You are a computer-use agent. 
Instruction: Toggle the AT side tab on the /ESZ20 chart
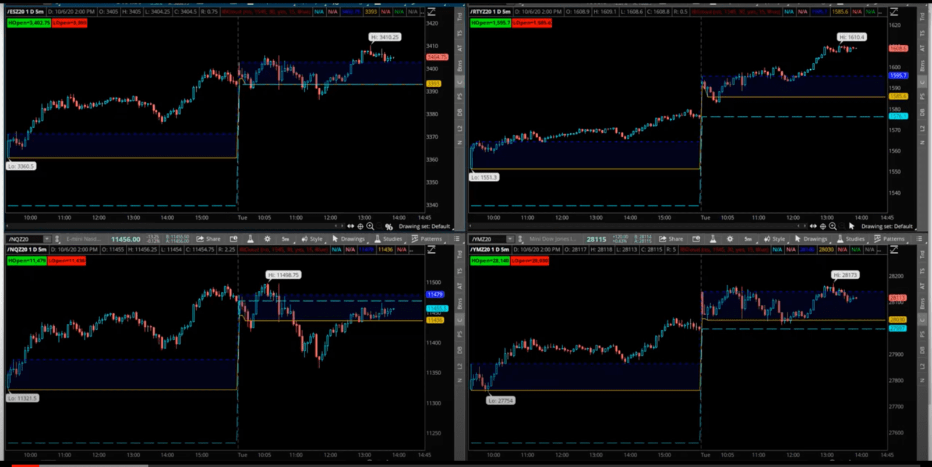pyautogui.click(x=460, y=48)
